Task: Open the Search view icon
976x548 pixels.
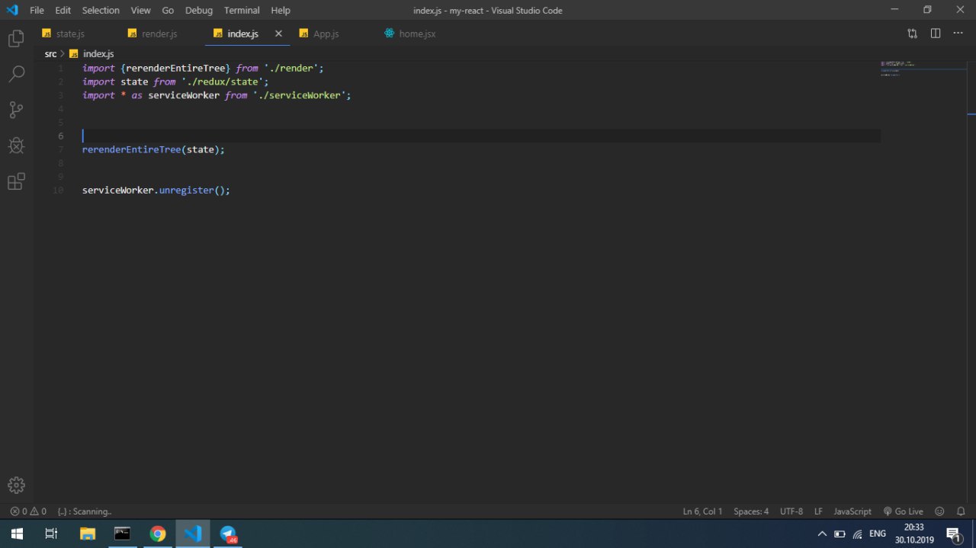Action: point(16,74)
